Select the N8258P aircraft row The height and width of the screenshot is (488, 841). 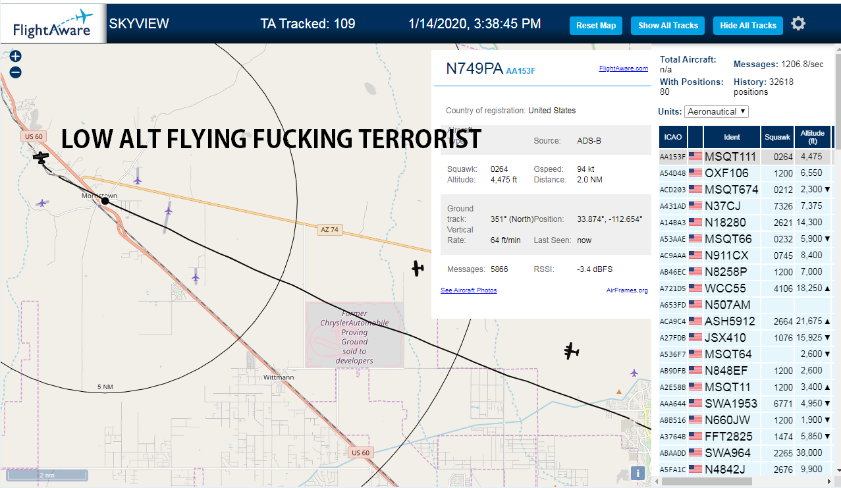pos(746,272)
